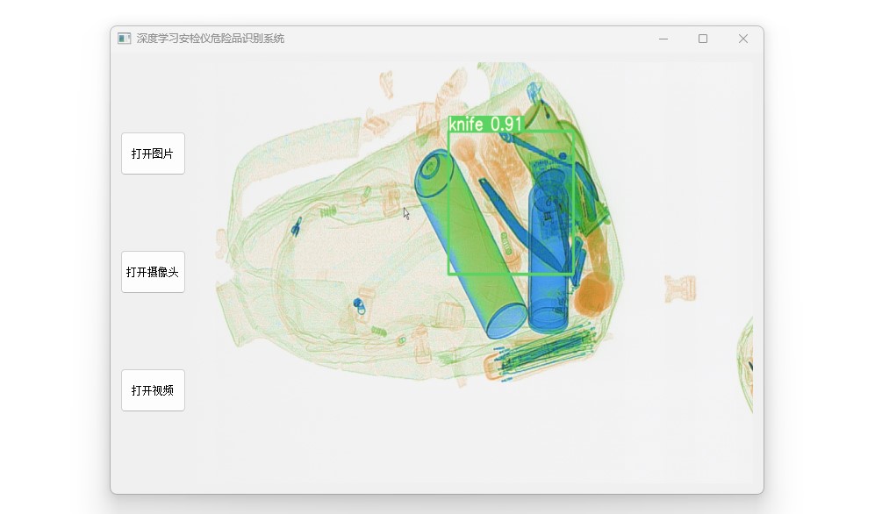Click the 深度学习安检仪危险品识别系统 window title
Screen dimensions: 882x514
tap(211, 39)
